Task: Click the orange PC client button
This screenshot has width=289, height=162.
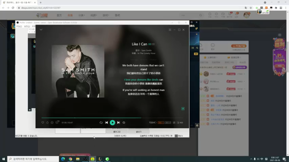Action: (239, 46)
